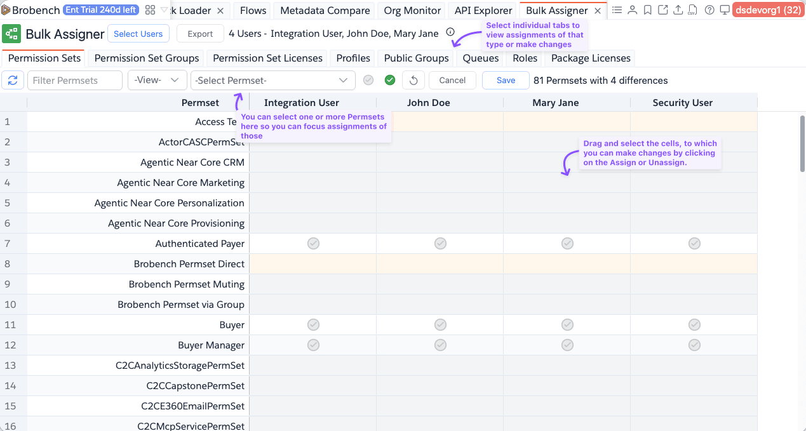
Task: Open the Public Groups tab
Action: pyautogui.click(x=416, y=58)
